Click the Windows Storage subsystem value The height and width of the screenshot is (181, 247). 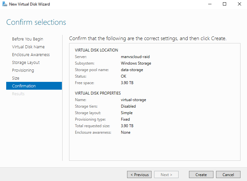pos(136,63)
